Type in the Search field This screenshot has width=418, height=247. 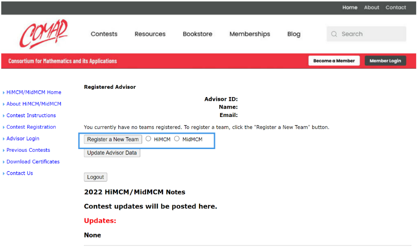coord(371,34)
